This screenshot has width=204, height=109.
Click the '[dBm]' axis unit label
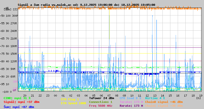8,9
